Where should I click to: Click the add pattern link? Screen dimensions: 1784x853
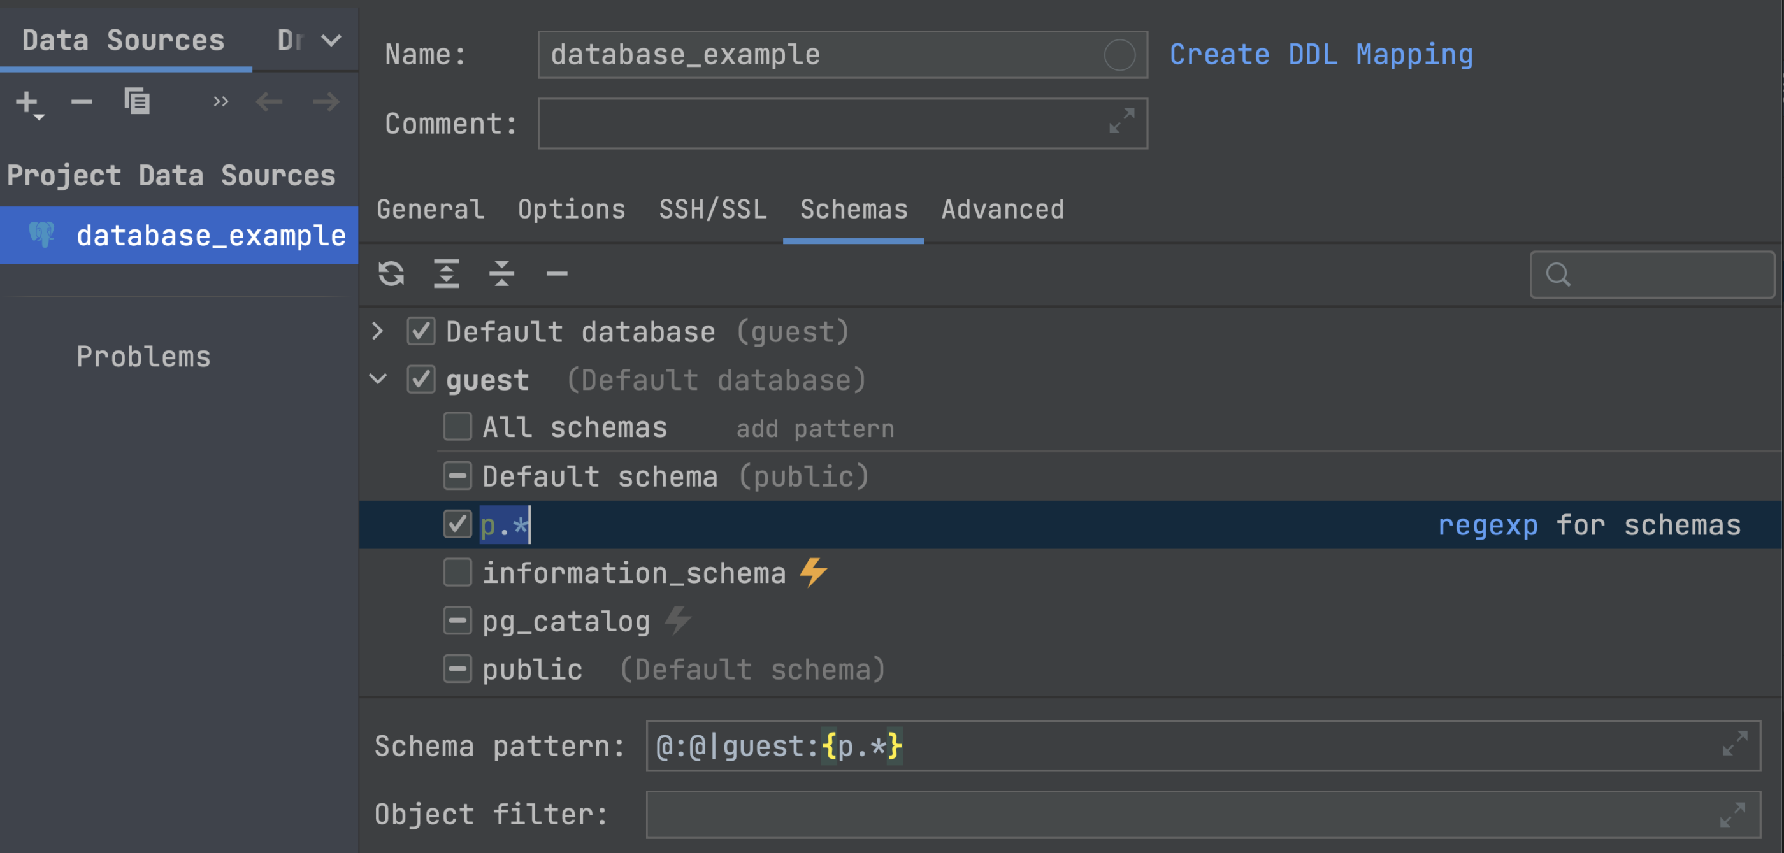(815, 429)
